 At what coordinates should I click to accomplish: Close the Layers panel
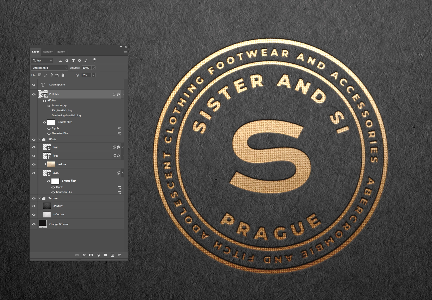click(x=126, y=47)
